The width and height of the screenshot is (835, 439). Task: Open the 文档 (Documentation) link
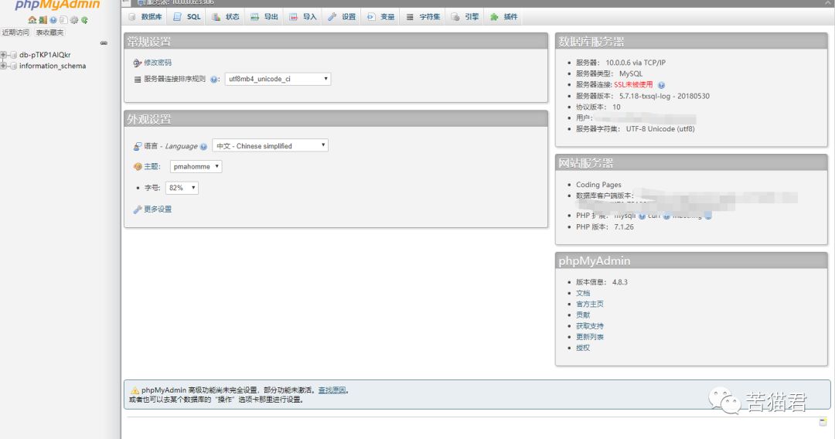click(583, 293)
